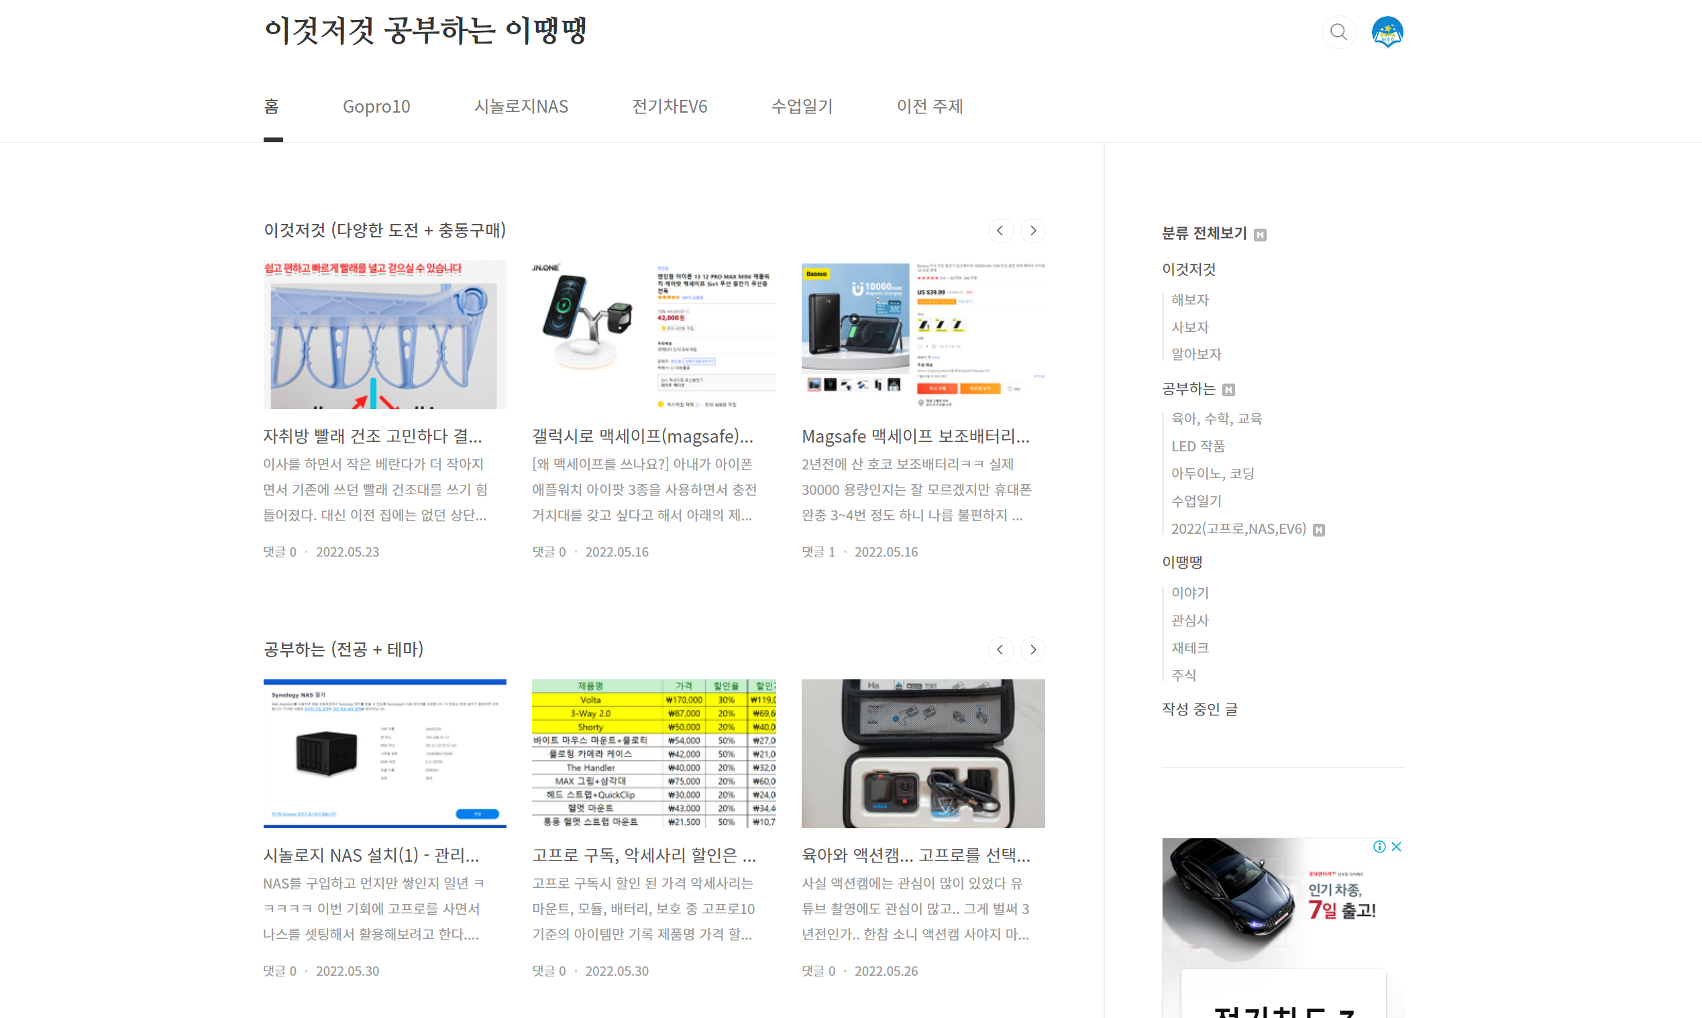Screen dimensions: 1702x1018
Task: Open the 시놀로지NAS menu tab
Action: coord(521,107)
